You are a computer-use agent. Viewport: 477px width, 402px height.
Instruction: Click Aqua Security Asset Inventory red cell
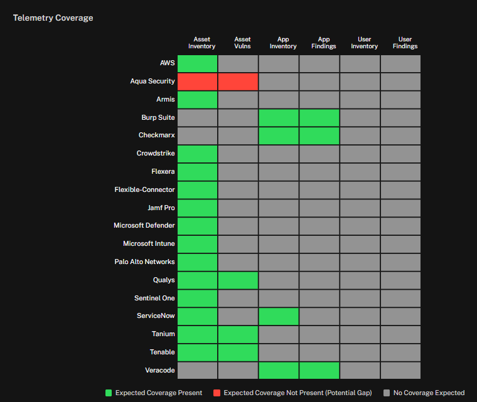198,82
